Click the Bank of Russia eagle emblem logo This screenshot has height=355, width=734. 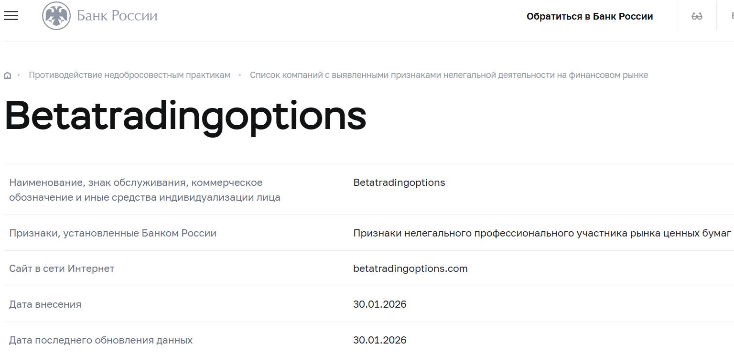(57, 15)
